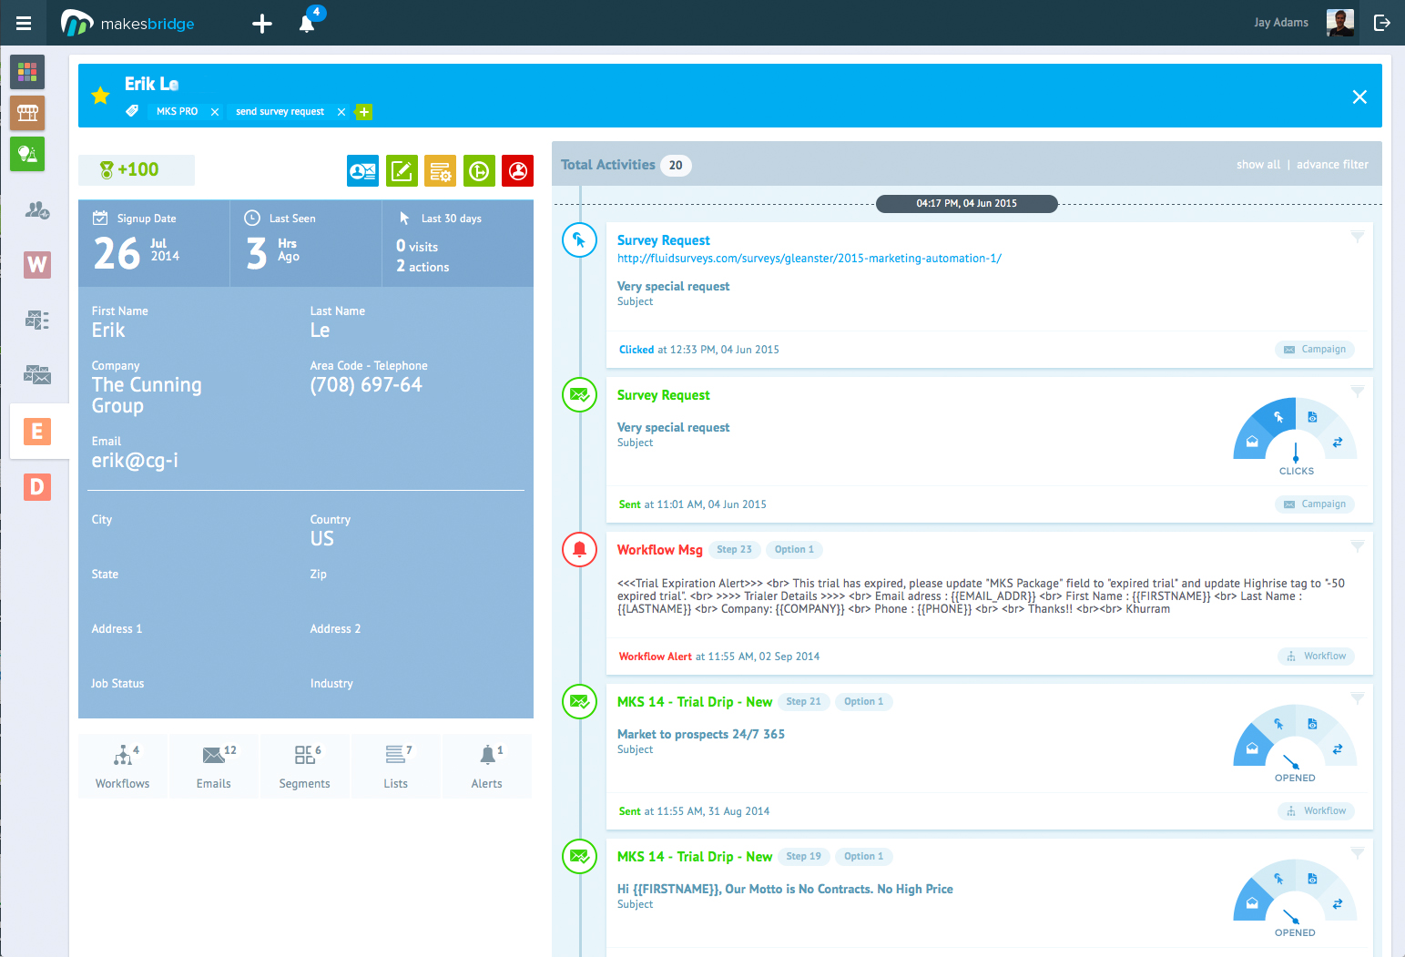Remove the send survey request tag
The height and width of the screenshot is (957, 1405).
click(x=341, y=112)
